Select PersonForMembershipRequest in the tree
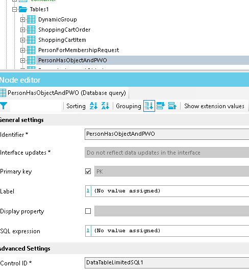The height and width of the screenshot is (271, 249). tap(79, 50)
